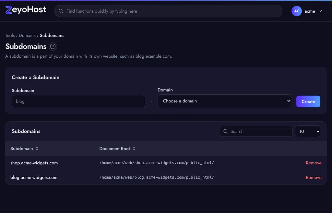
Task: Open the rows-per-page dropdown showing 10
Action: [x=307, y=131]
